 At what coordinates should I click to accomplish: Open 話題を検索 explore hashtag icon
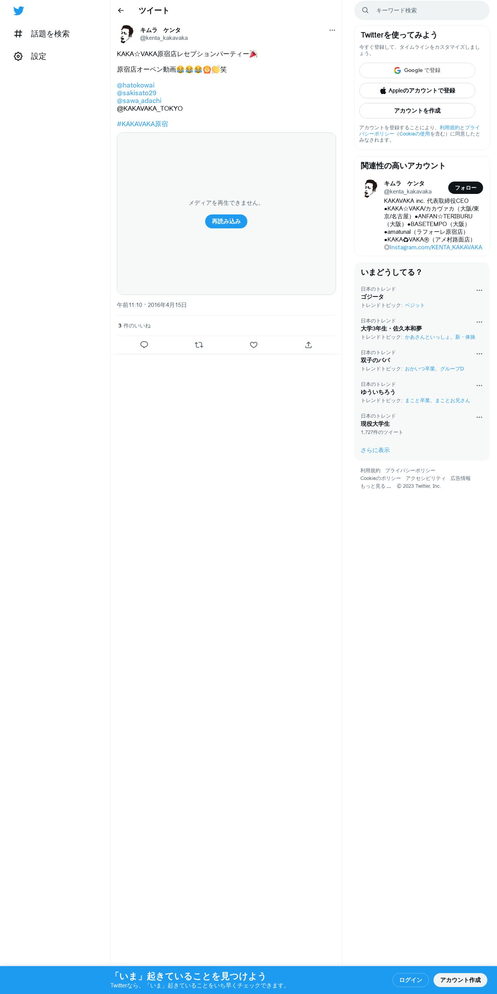tap(18, 34)
